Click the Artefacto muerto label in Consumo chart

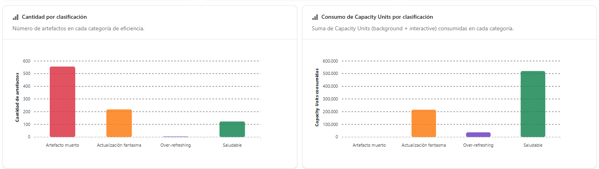tap(369, 145)
